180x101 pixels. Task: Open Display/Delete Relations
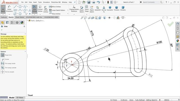pos(74,9)
